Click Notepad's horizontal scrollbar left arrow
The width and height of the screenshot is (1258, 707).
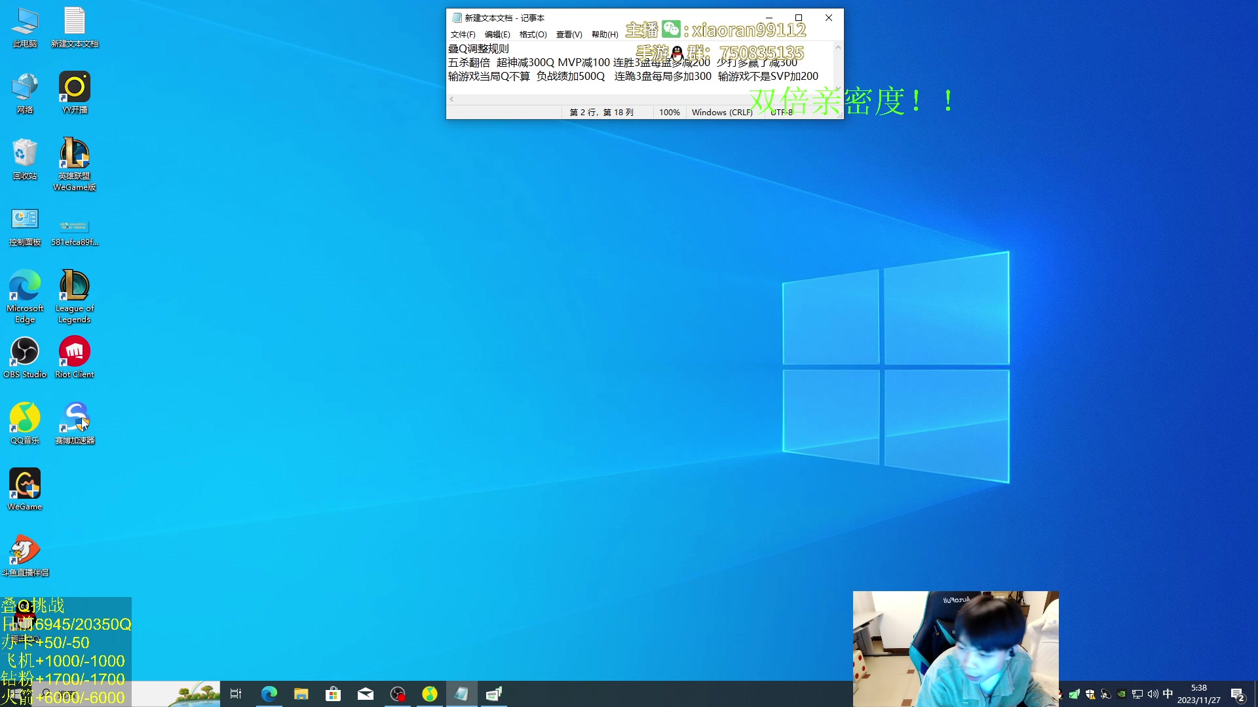point(451,100)
